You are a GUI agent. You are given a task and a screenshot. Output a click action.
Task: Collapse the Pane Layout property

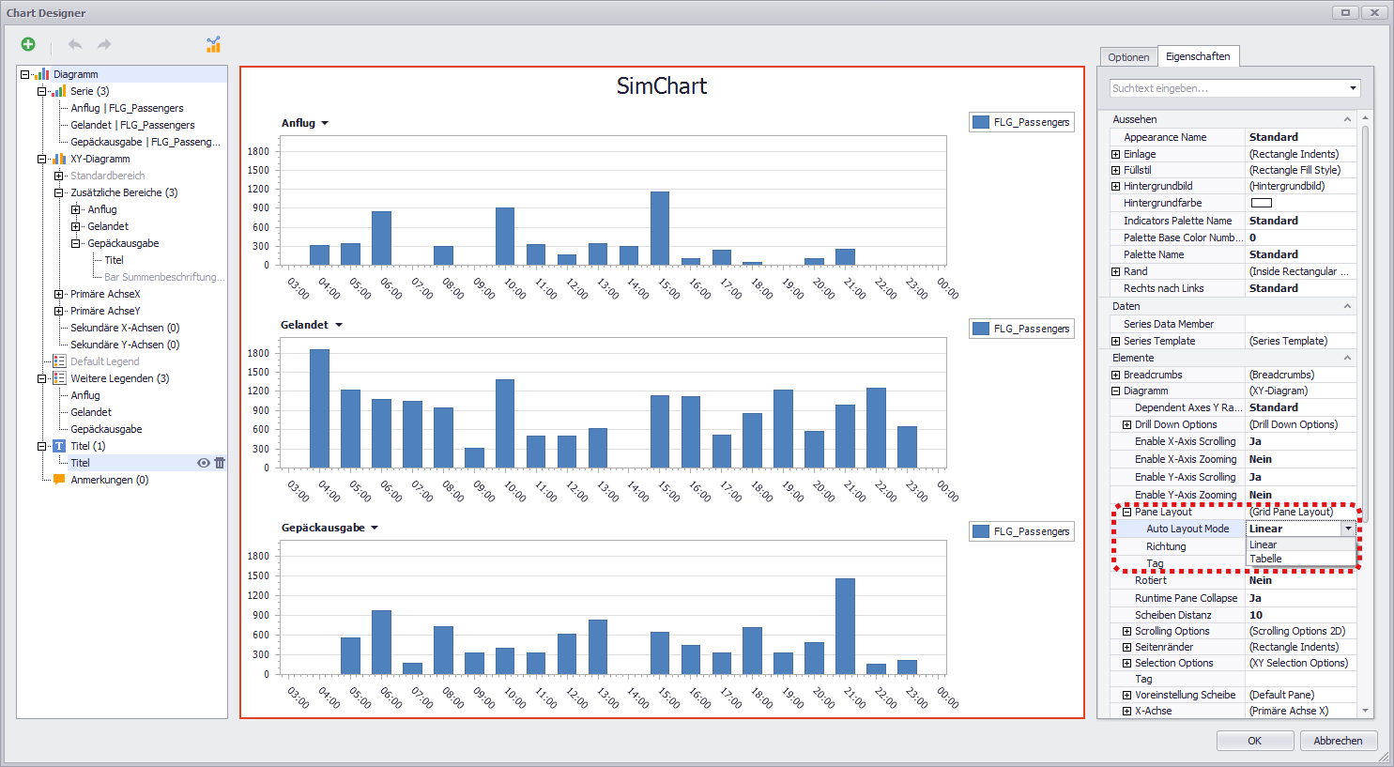point(1126,512)
